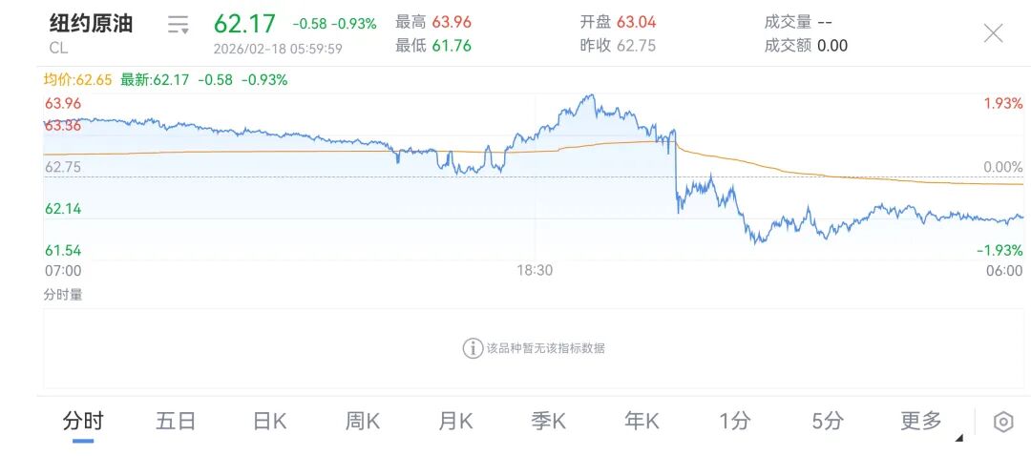Viewport: 1031px width, 456px height.
Task: Click the 最新 price legend
Action: 156,80
